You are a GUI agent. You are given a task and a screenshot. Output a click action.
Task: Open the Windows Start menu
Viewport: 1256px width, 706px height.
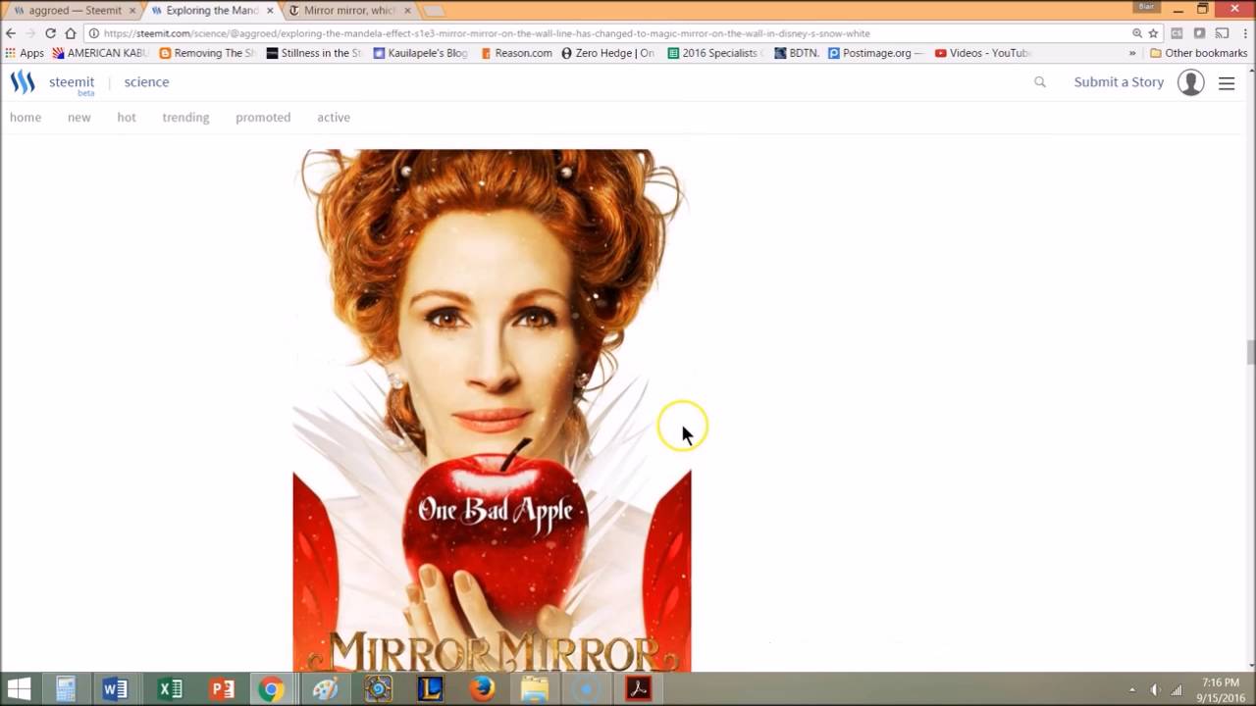19,689
